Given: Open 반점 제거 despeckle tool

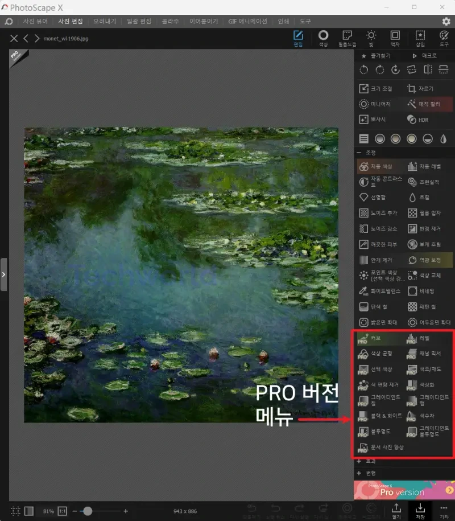Looking at the screenshot, I should pyautogui.click(x=424, y=228).
